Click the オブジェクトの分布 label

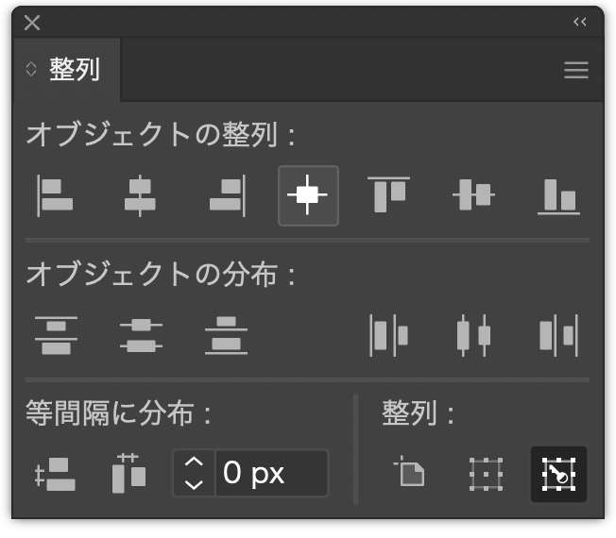(x=161, y=275)
